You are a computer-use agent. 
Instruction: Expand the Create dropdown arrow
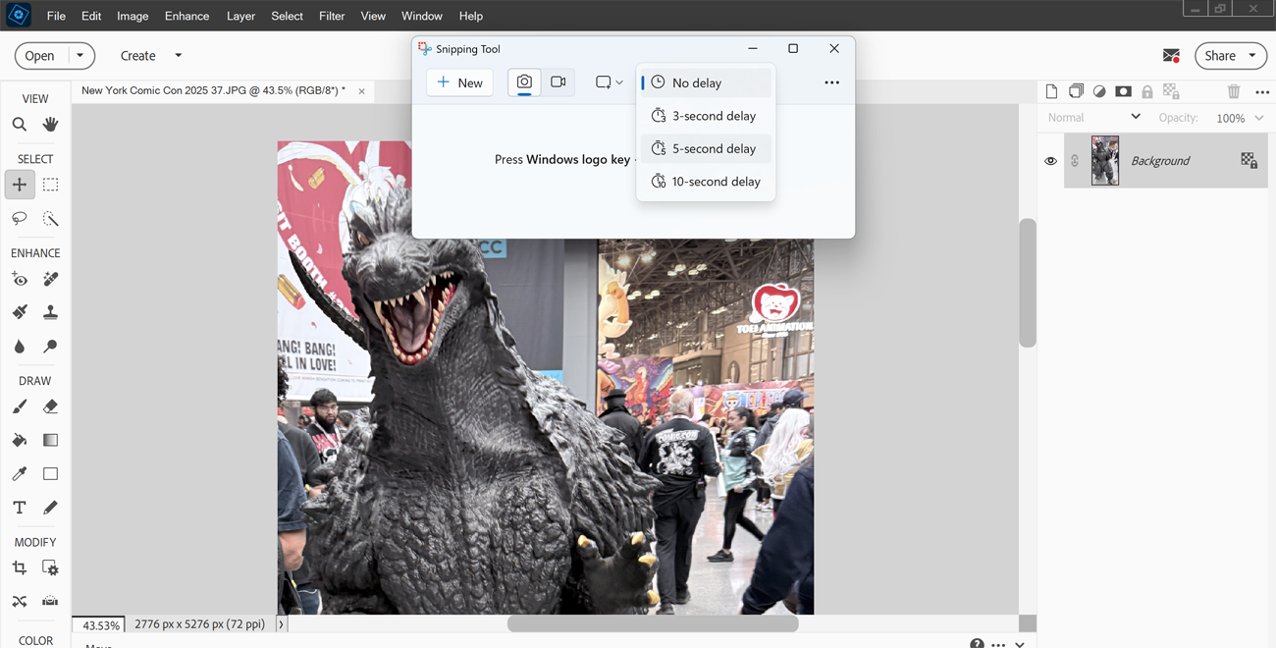pos(178,56)
